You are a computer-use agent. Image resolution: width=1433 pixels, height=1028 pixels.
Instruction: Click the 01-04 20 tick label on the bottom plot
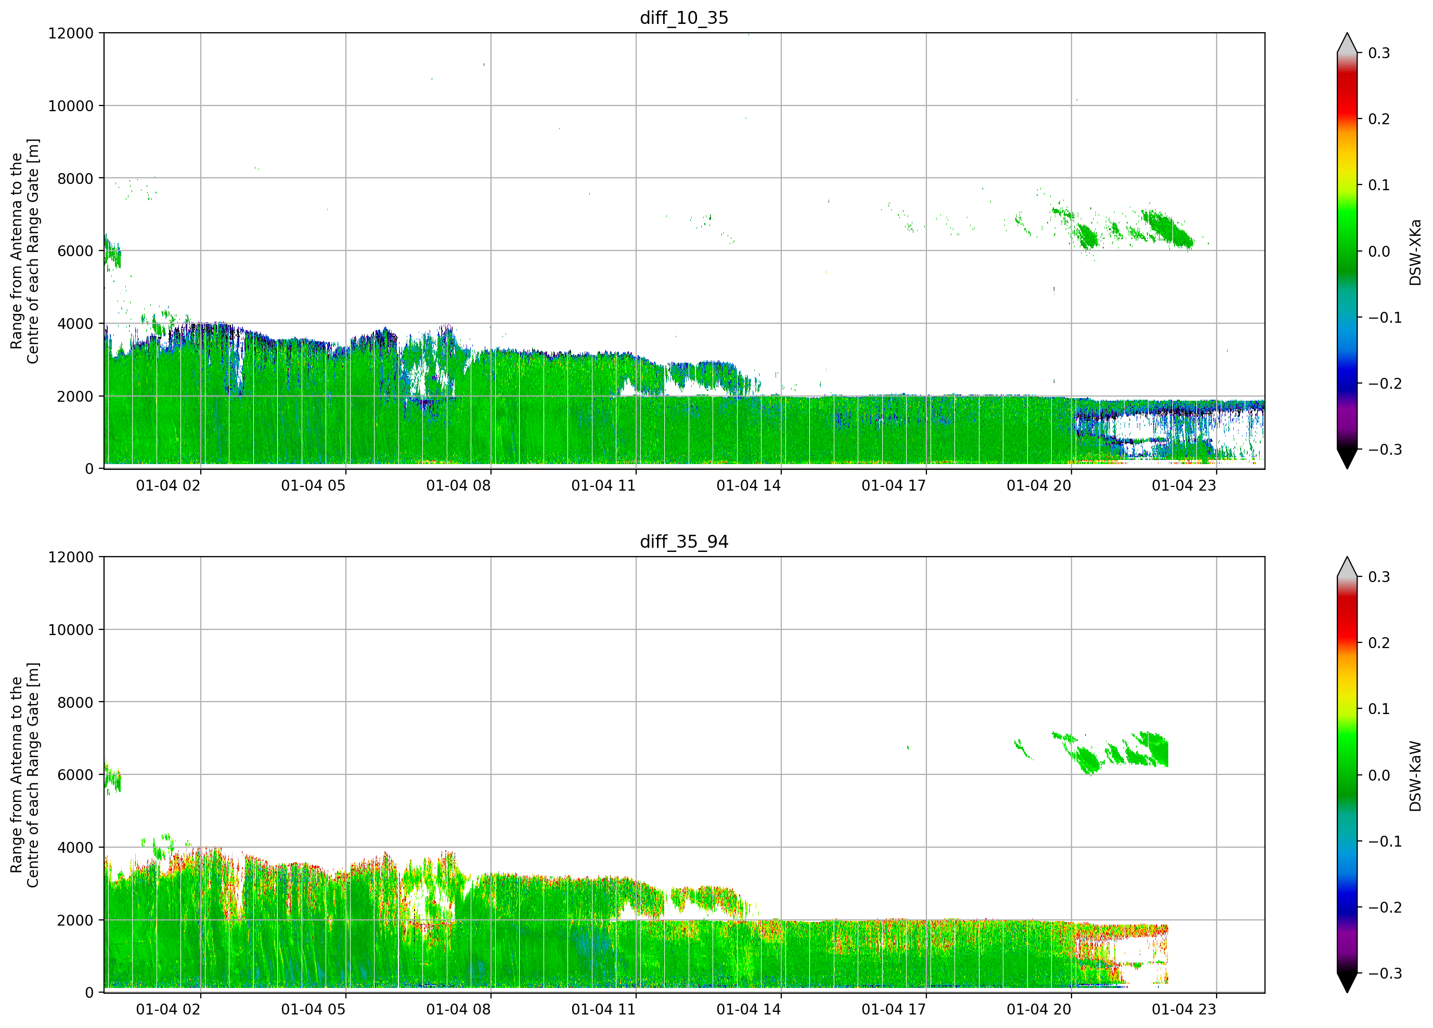click(1039, 1010)
